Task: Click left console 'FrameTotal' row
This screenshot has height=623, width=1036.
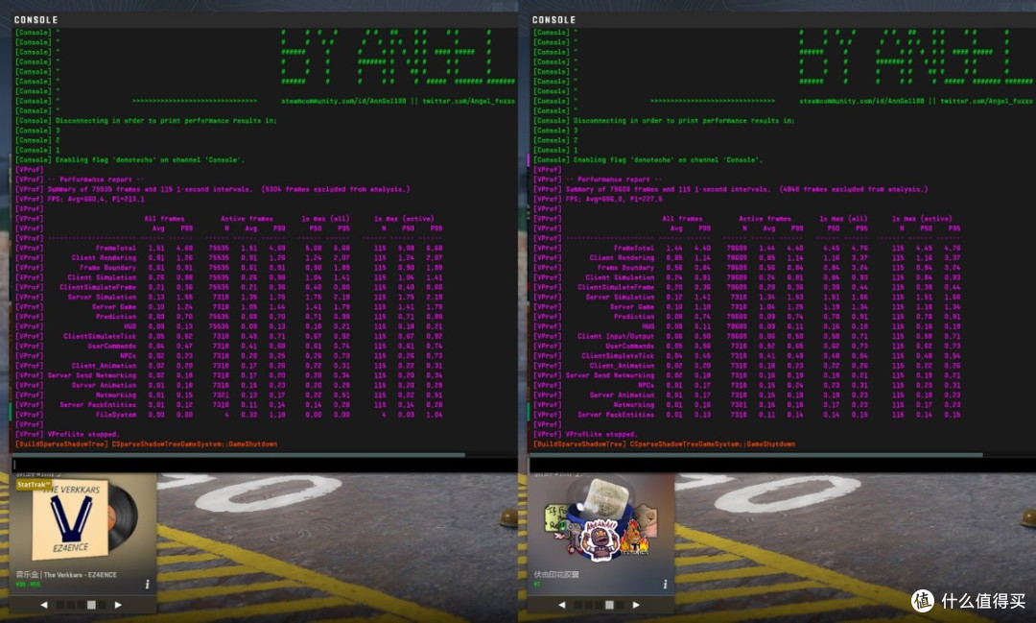Action: [229, 248]
